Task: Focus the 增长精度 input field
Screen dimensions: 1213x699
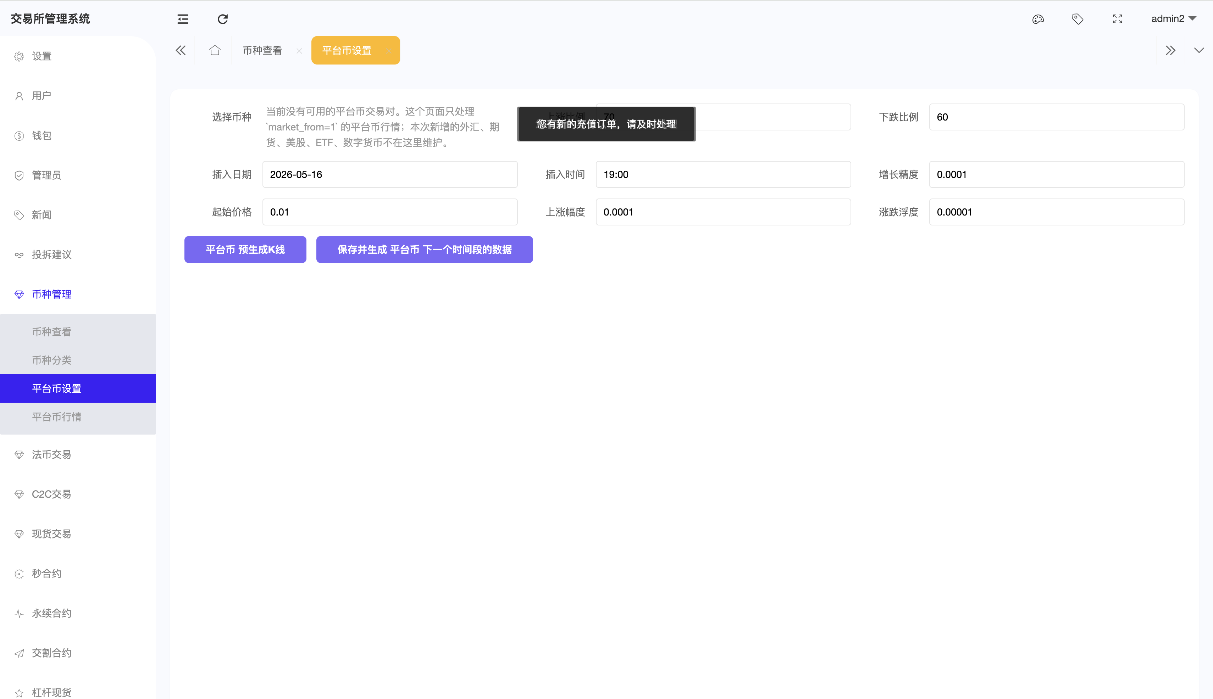Action: pos(1056,174)
